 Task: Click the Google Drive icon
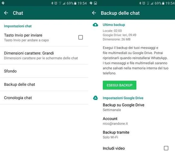click(96, 98)
